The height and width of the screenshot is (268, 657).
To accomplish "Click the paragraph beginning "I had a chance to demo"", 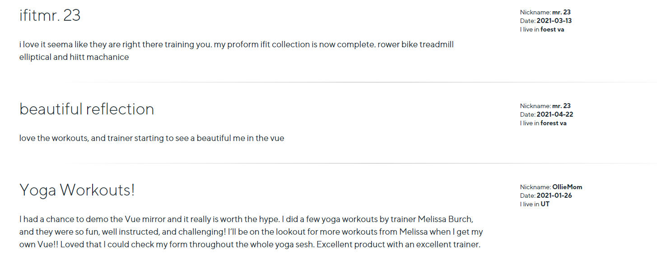I will (251, 232).
